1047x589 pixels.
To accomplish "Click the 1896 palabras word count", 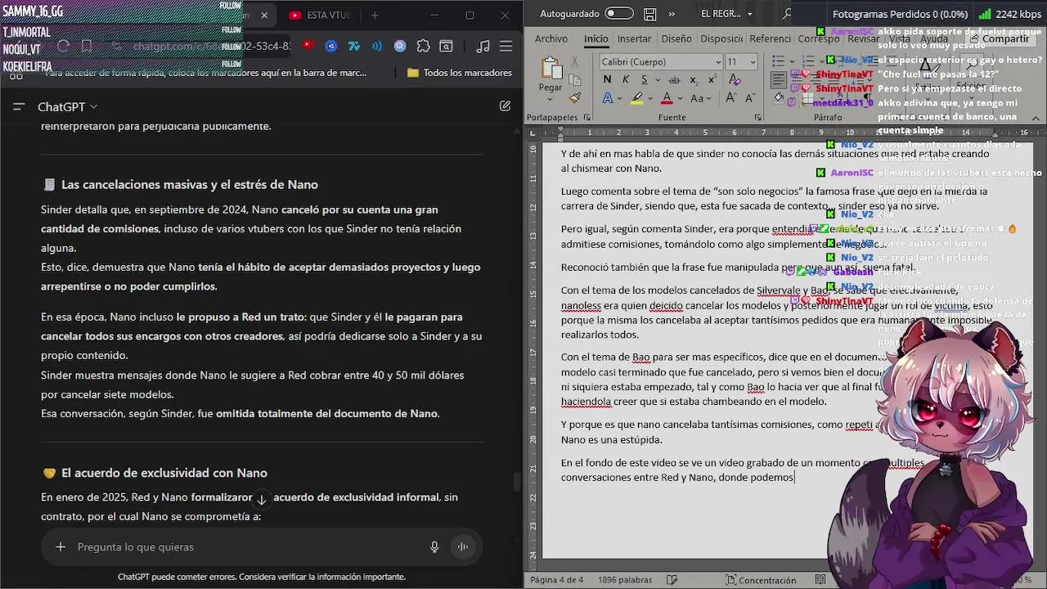I will click(625, 580).
